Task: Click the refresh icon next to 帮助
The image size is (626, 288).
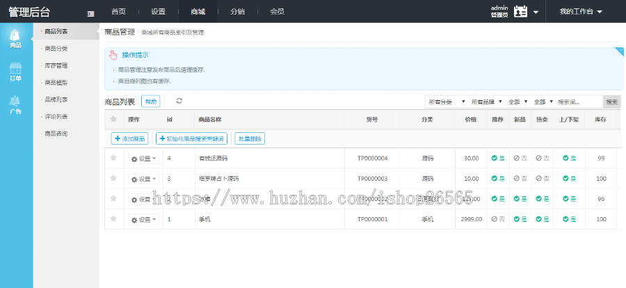Action: (179, 101)
